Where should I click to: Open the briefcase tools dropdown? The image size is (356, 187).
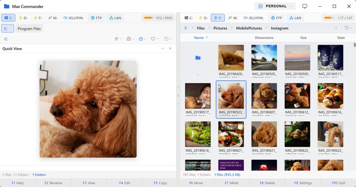(130, 39)
